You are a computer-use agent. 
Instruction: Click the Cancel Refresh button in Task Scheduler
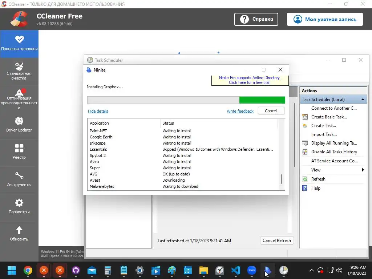276,240
